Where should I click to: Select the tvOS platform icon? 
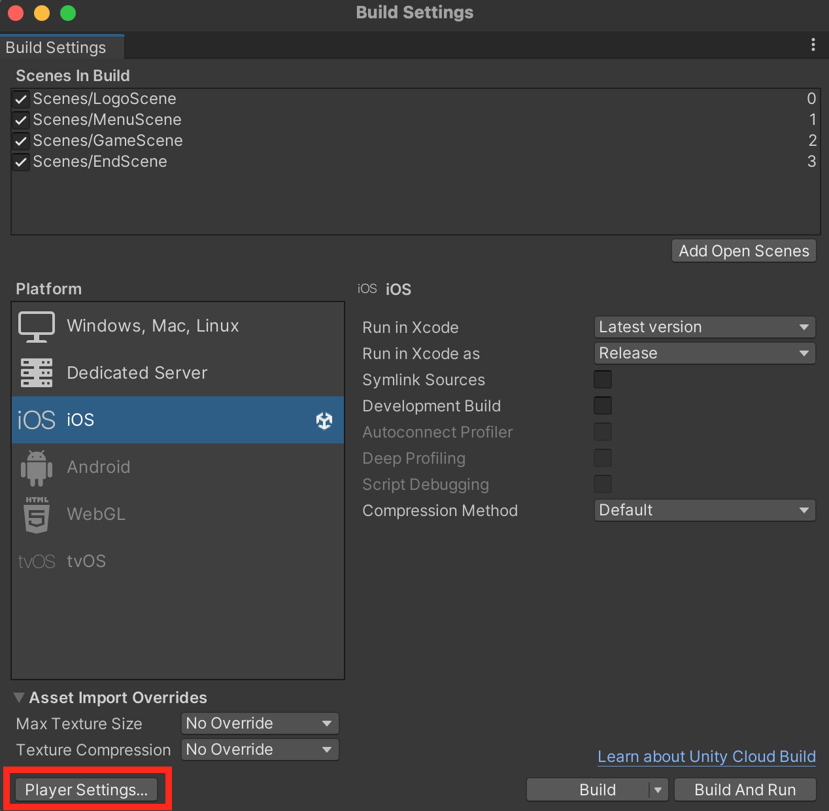point(37,561)
